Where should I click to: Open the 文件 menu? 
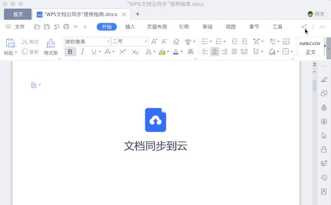point(20,27)
